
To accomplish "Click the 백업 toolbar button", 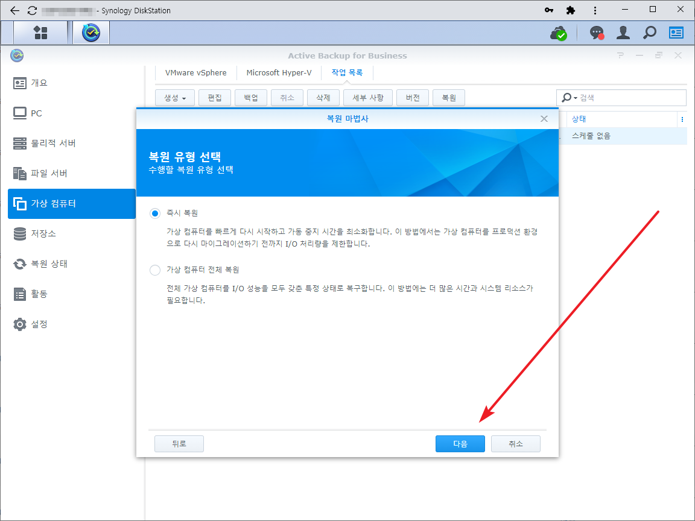I will 251,98.
